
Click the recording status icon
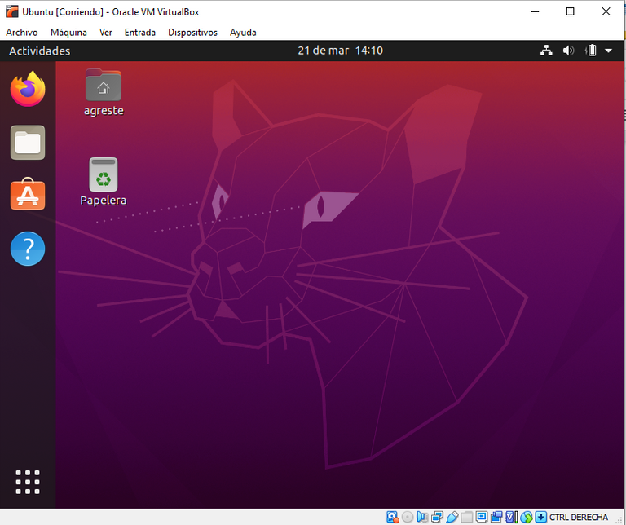pyautogui.click(x=496, y=517)
